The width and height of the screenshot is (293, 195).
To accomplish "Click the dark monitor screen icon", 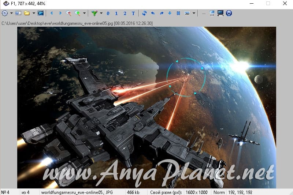I will pyautogui.click(x=220, y=13).
